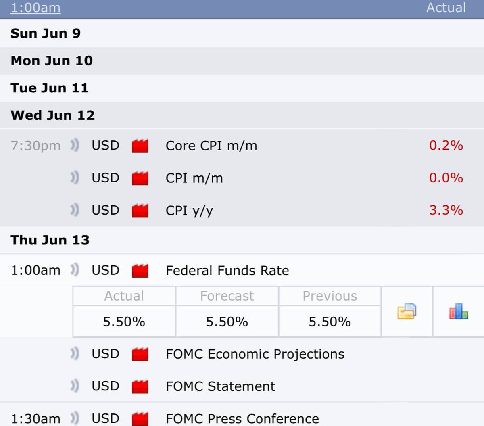Click the red impact icon next to FOMC Press Conference
Screen dimensions: 484x426
click(140, 418)
